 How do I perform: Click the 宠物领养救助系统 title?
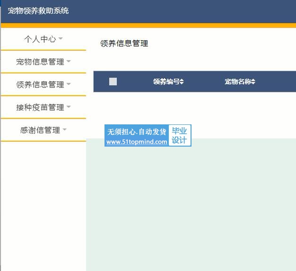[38, 10]
